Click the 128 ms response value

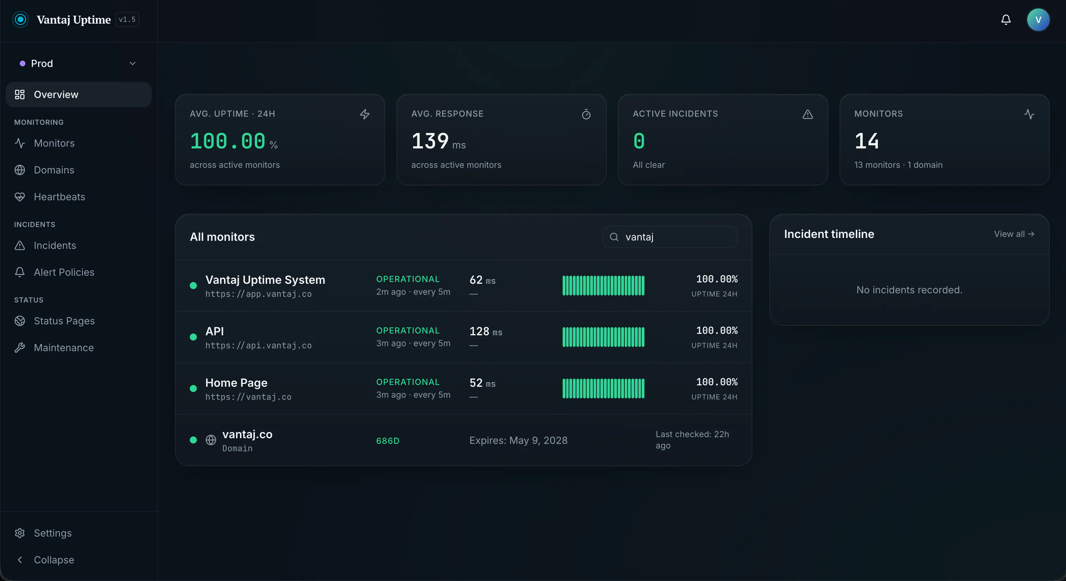(x=486, y=332)
